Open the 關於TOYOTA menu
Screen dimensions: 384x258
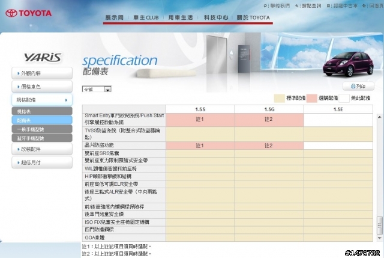pyautogui.click(x=253, y=17)
